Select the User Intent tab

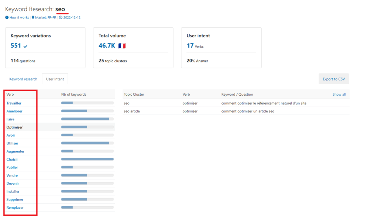pyautogui.click(x=55, y=79)
